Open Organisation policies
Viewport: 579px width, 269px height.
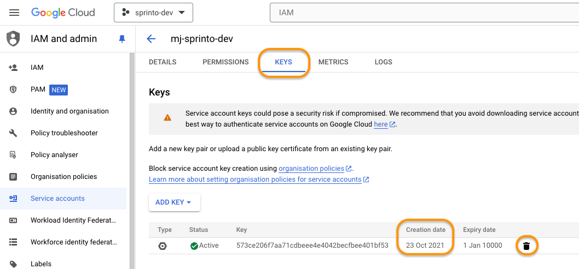click(63, 177)
